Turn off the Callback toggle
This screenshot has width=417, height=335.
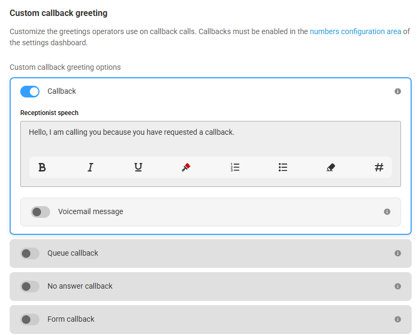[x=30, y=92]
